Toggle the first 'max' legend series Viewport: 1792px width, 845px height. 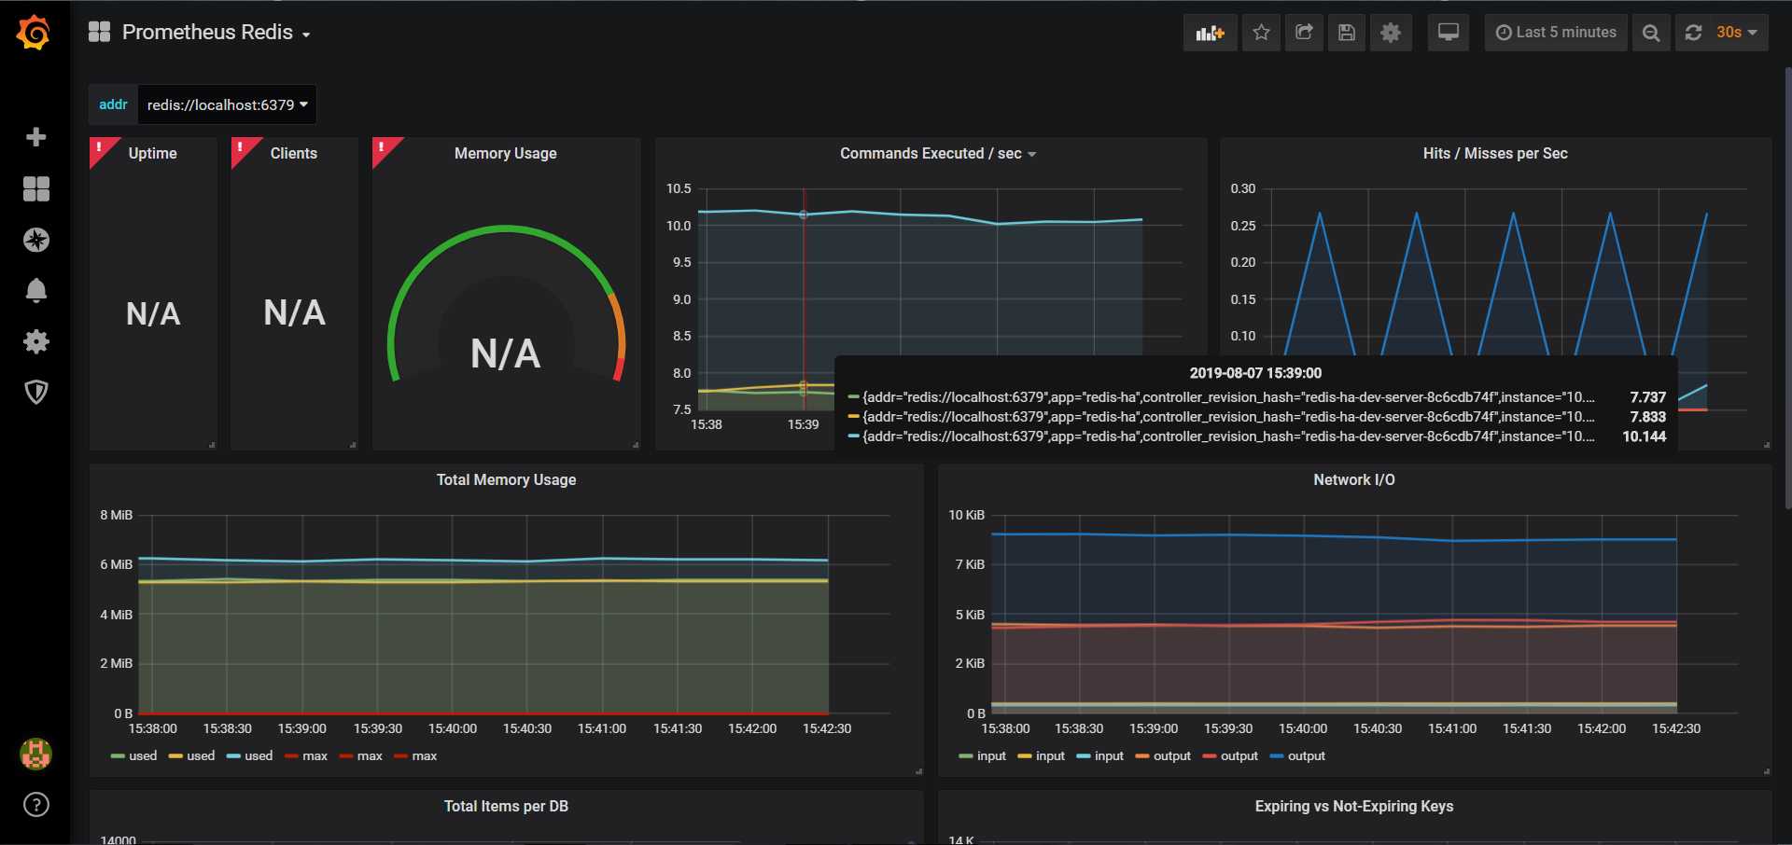coord(315,755)
